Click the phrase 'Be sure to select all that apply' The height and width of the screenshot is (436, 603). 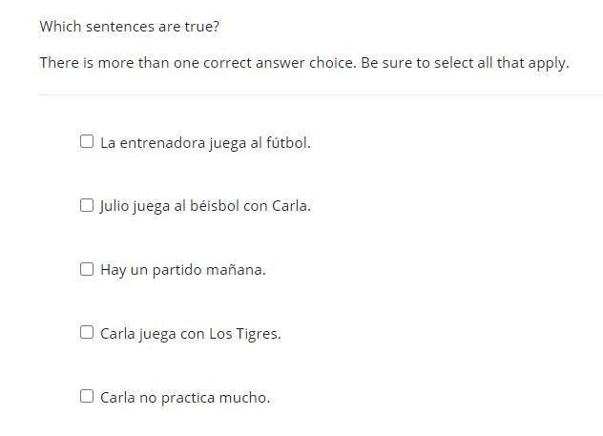coord(465,63)
